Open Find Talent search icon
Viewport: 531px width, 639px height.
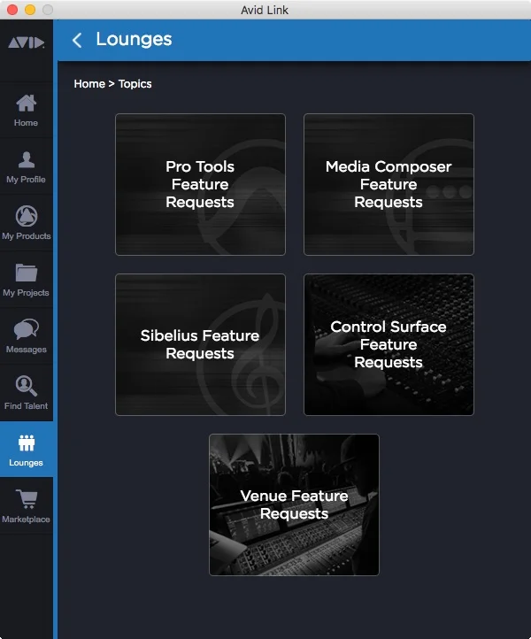click(x=26, y=386)
